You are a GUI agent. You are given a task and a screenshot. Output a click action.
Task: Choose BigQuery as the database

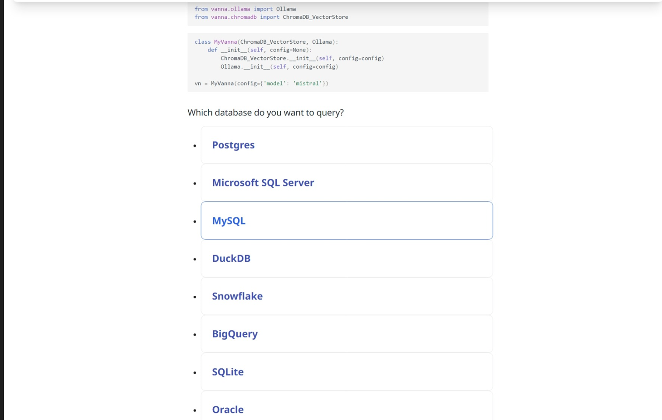pos(347,334)
